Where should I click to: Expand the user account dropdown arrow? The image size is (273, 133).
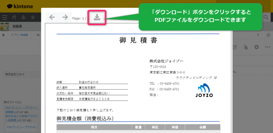pyautogui.click(x=266, y=6)
